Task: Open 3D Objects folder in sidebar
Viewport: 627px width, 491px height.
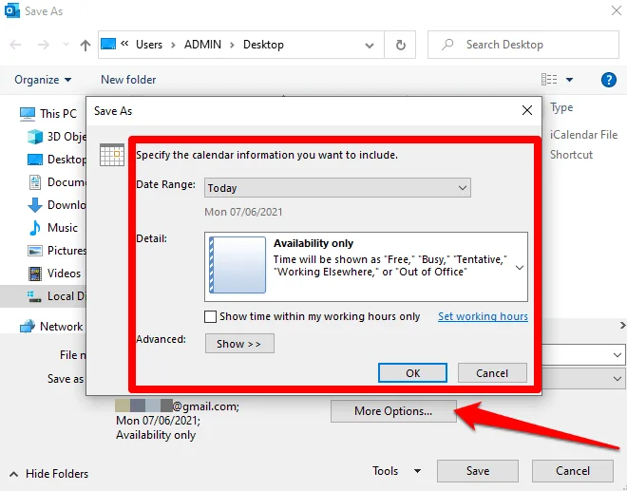Action: (x=56, y=137)
